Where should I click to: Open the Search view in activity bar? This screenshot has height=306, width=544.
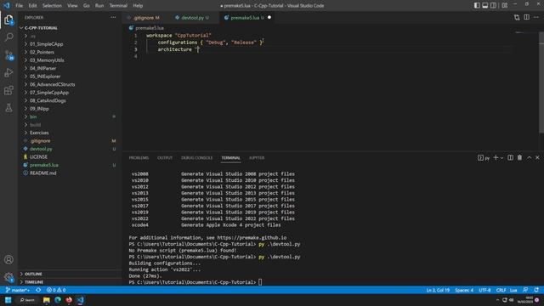point(8,37)
